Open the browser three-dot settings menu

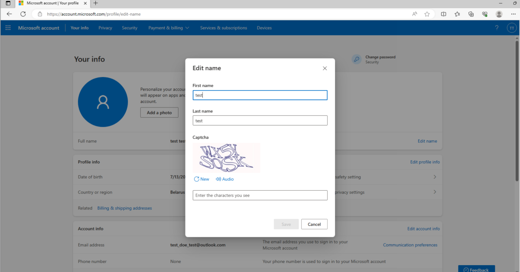[513, 14]
